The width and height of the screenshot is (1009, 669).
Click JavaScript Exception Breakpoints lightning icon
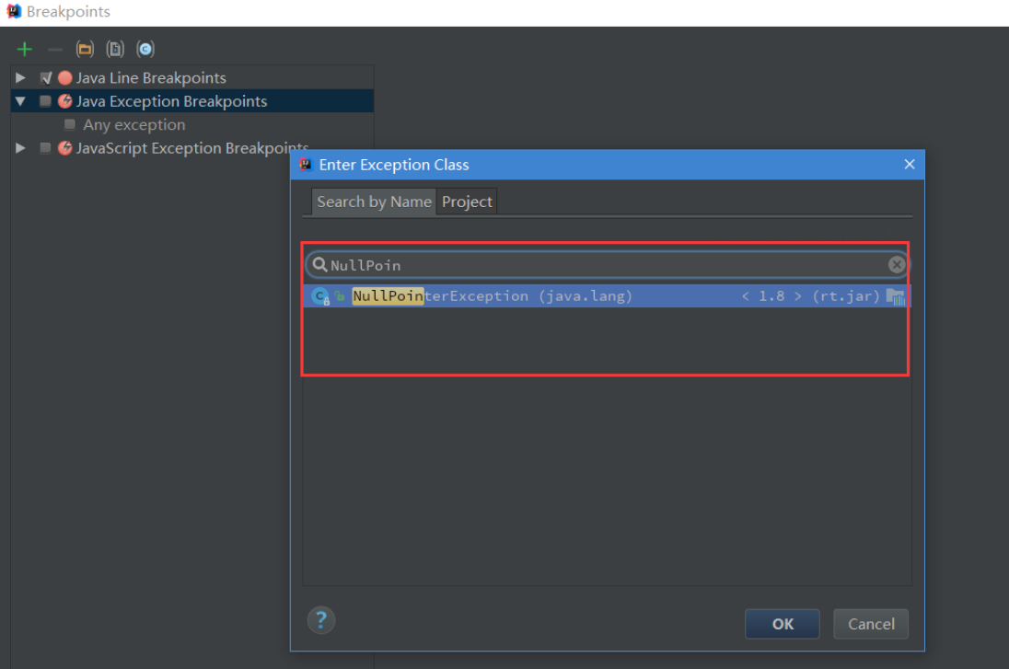point(65,148)
